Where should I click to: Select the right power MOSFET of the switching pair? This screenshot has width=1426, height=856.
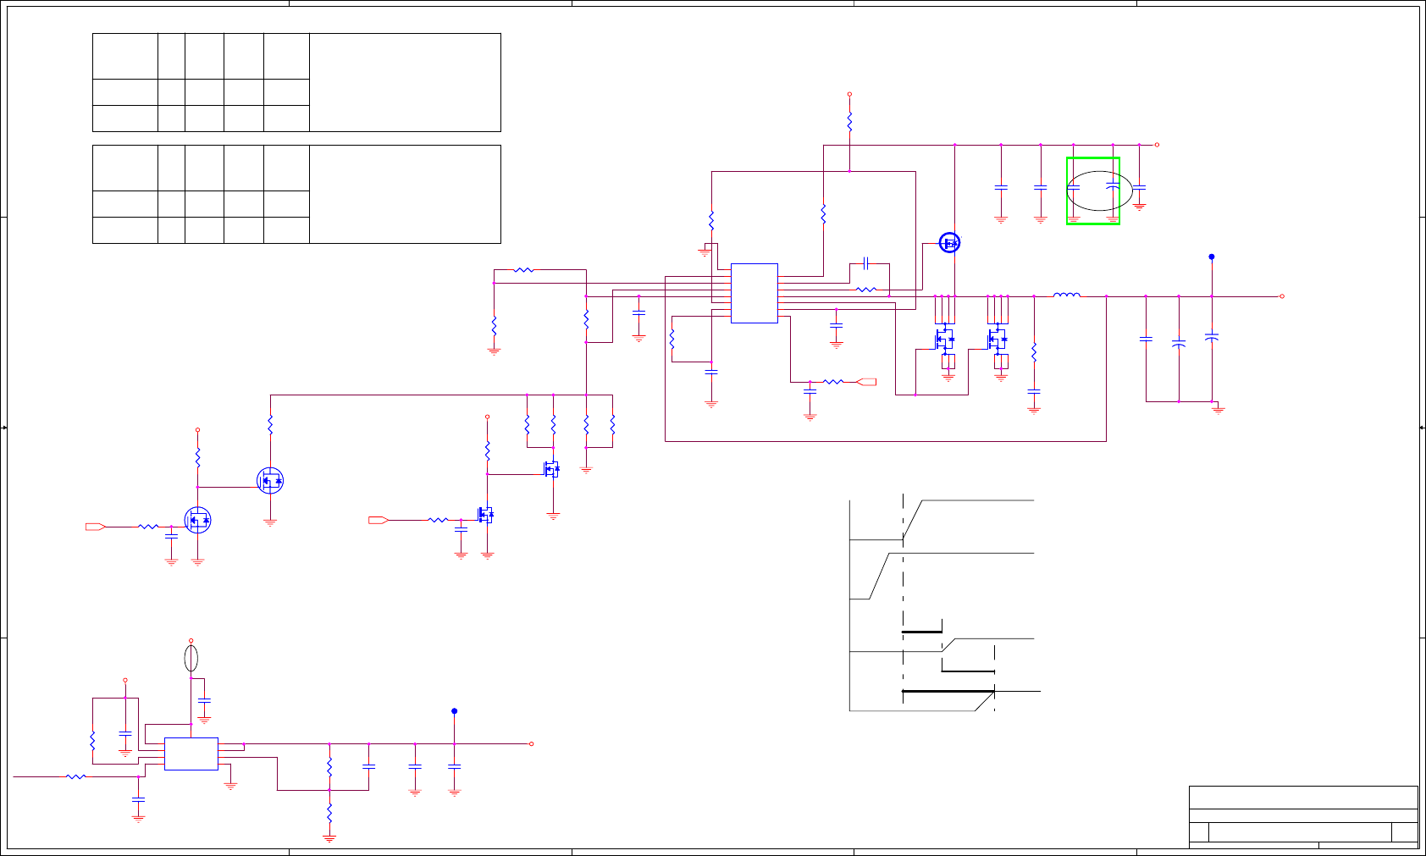(998, 340)
